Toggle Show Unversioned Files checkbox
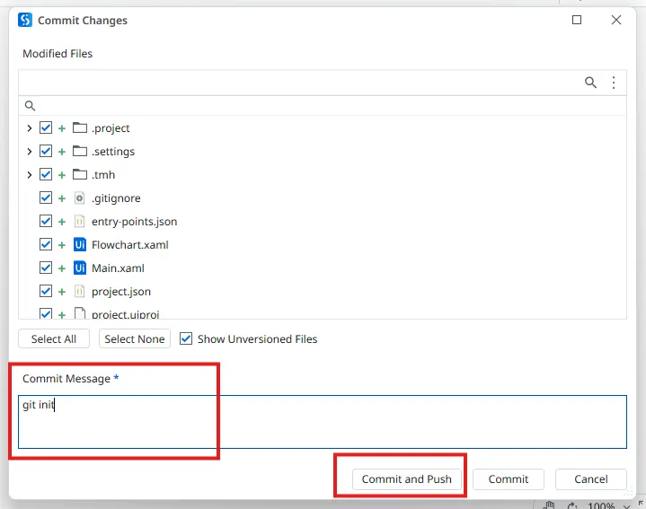Image resolution: width=646 pixels, height=509 pixels. pyautogui.click(x=186, y=339)
